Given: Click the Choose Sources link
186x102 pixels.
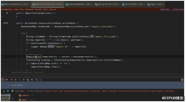Looking at the screenshot, I should click(x=178, y=9).
